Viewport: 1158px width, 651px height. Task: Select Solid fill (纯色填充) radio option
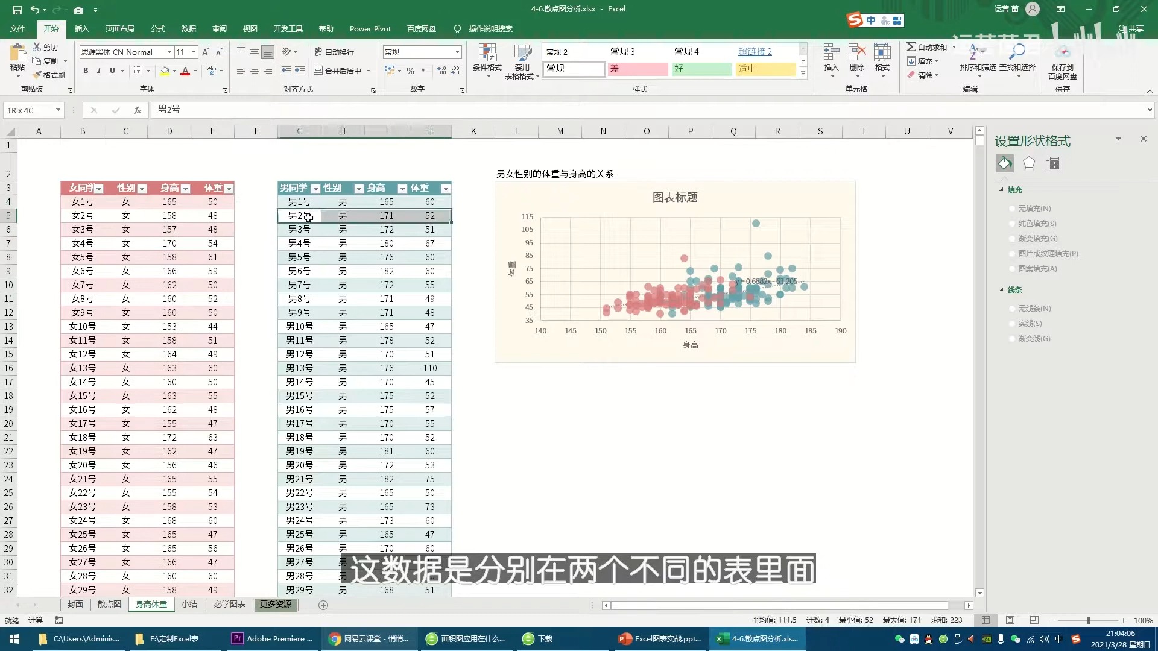[x=1012, y=224]
